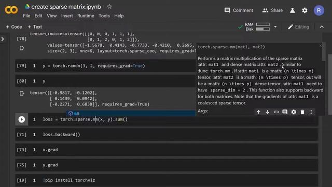Viewport: 332px width, 187px height.
Task: Click the documentation popup scrollbar
Action: 324,52
